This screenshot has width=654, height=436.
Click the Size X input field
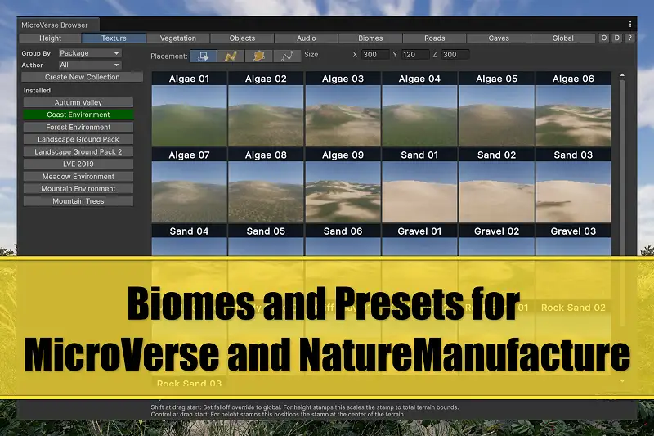click(x=375, y=54)
